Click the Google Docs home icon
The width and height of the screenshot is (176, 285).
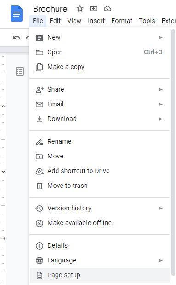pyautogui.click(x=17, y=13)
